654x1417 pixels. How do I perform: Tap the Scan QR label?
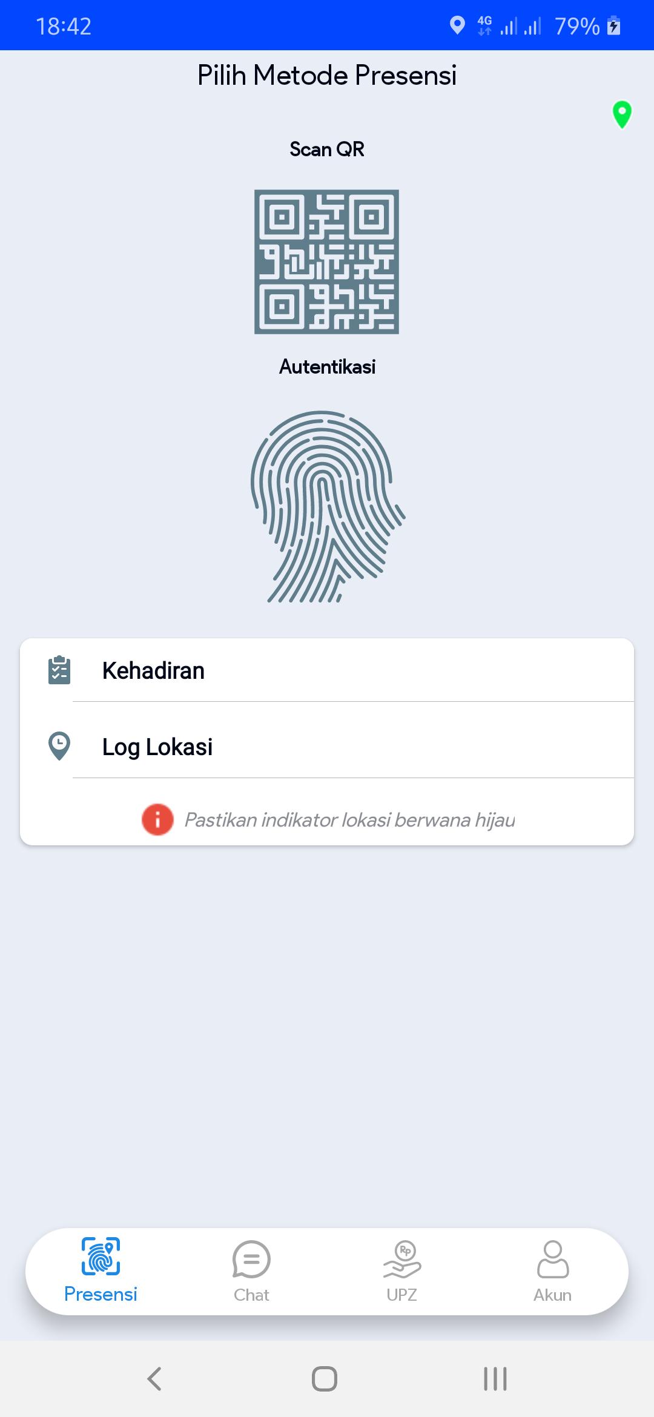327,149
